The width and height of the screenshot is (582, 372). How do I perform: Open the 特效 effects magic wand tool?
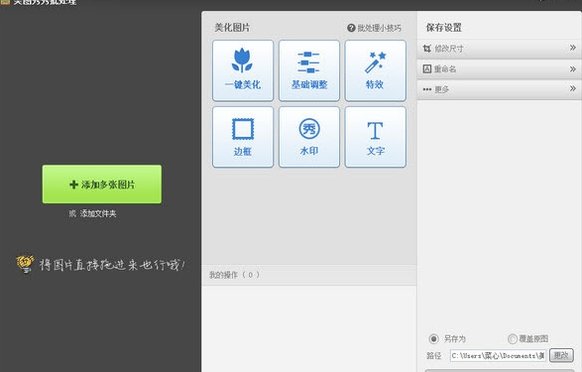click(375, 70)
